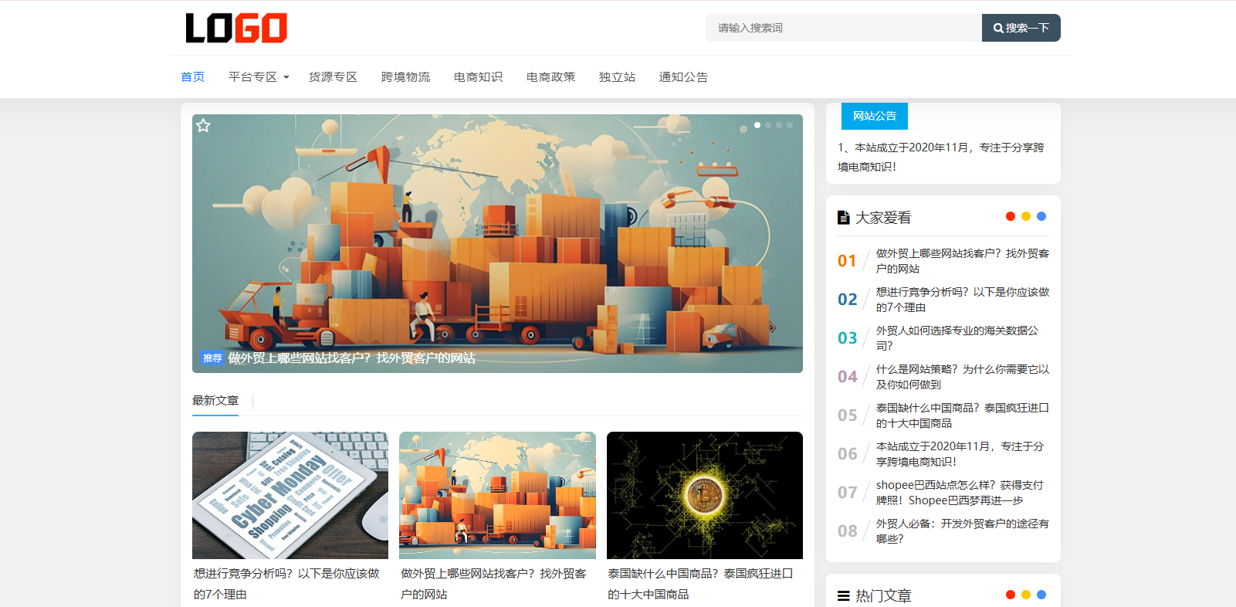This screenshot has width=1236, height=607.
Task: Select the 最新文章 tab
Action: (x=215, y=401)
